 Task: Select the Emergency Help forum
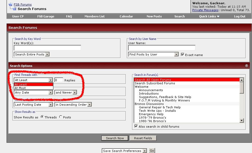(x=187, y=114)
